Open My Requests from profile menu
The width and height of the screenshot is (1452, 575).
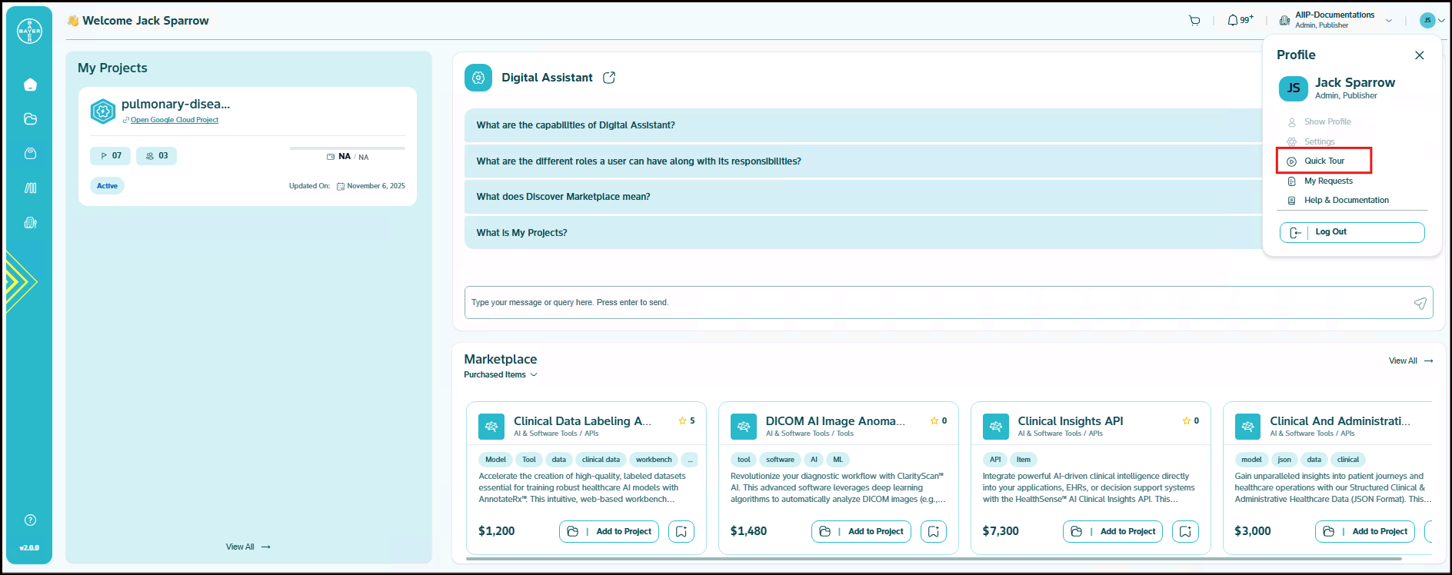click(x=1328, y=181)
